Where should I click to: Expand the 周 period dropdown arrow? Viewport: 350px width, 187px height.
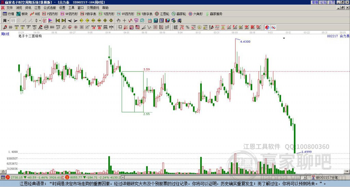point(8,21)
